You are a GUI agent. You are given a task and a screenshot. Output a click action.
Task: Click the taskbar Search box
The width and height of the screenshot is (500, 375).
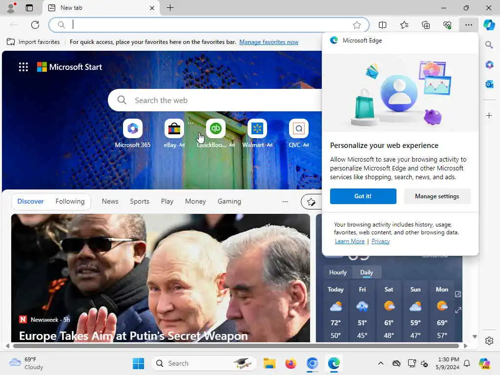204,363
